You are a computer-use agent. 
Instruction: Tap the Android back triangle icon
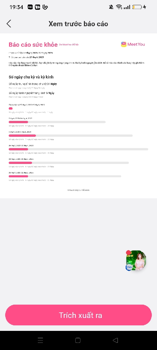tap(115, 340)
